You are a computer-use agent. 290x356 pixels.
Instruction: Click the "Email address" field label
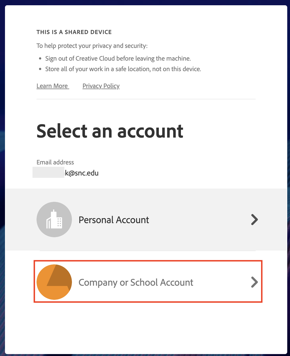55,162
